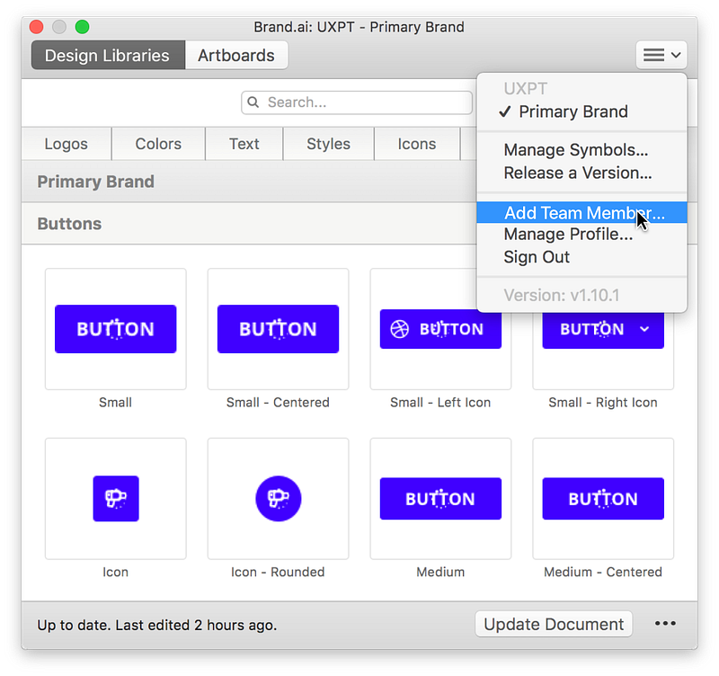Select the Small - Centered button thumbnail
The height and width of the screenshot is (676, 719).
coord(278,329)
